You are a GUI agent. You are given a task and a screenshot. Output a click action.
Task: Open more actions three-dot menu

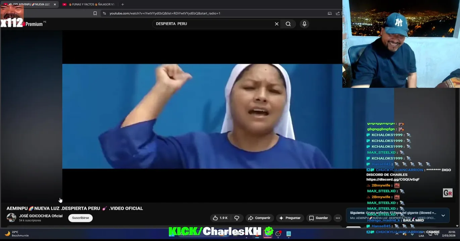pos(338,218)
